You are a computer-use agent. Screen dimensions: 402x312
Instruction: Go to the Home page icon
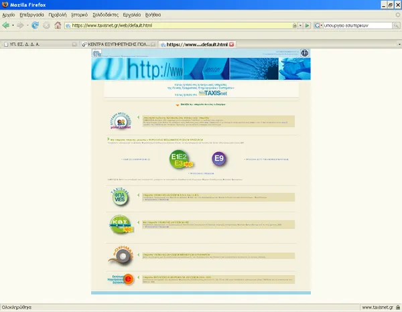click(58, 25)
